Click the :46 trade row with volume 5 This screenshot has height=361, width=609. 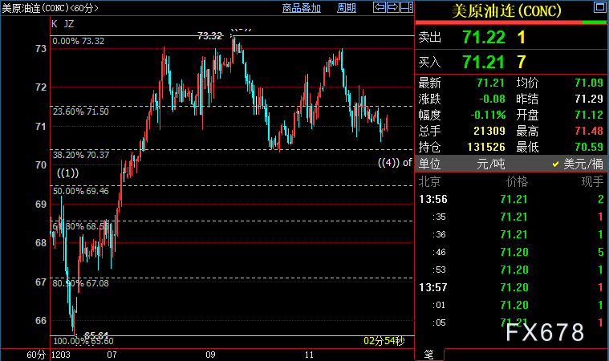click(x=511, y=252)
